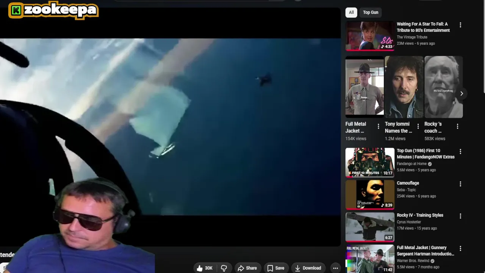The width and height of the screenshot is (485, 273).
Task: Open options for Rocky's coach short
Action: [457, 126]
